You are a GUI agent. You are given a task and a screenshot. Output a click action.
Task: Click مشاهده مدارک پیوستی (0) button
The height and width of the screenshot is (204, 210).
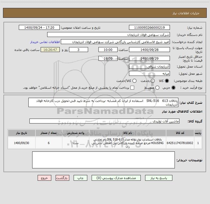[x=116, y=178]
